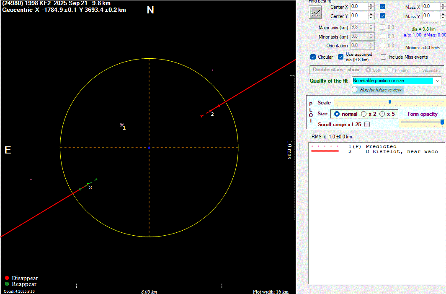Select the x 5 plot size option
Viewport: 446px width, 294px height.
(382, 114)
